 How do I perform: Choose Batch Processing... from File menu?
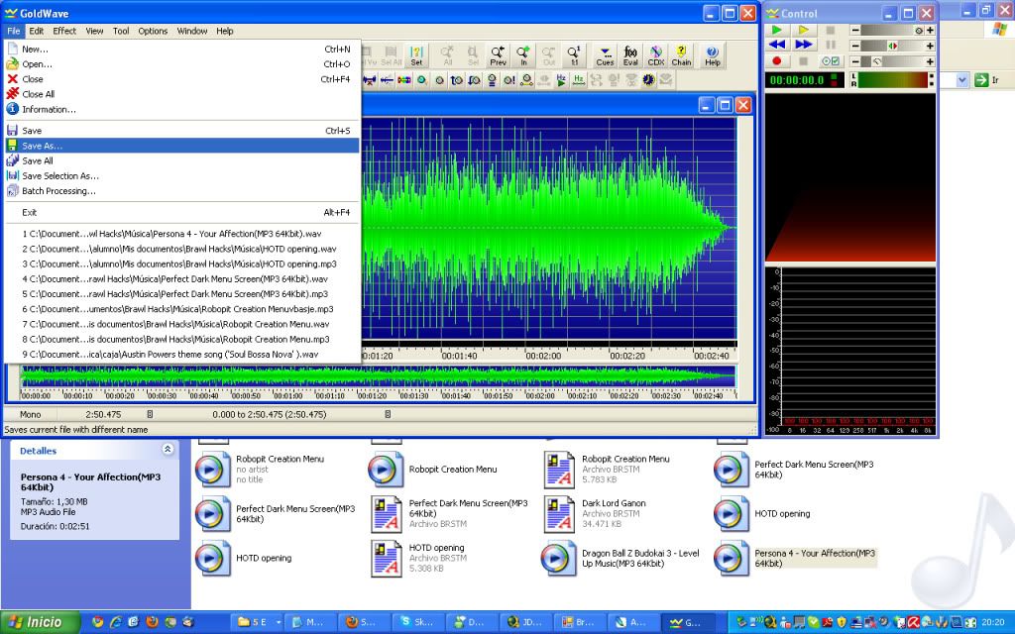coord(58,191)
